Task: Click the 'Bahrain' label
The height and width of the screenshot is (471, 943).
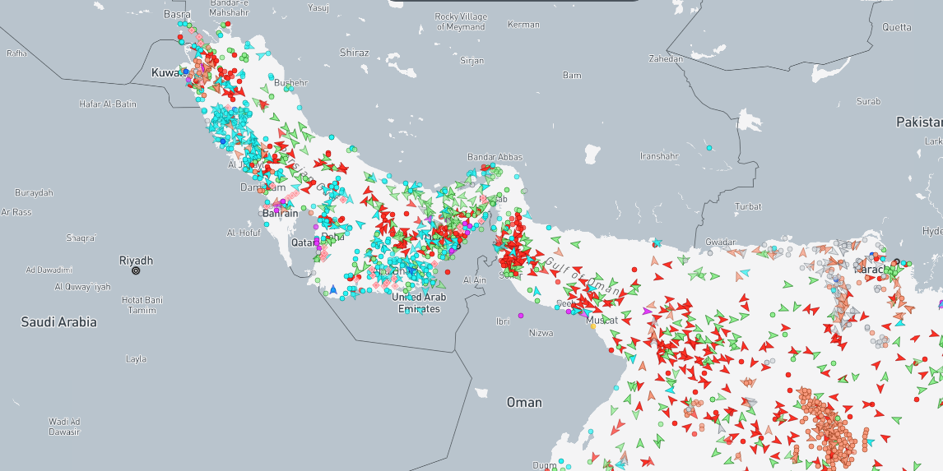Action: click(x=281, y=213)
